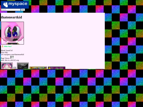Click the Go search button
143x107 pixels.
click(x=23, y=10)
